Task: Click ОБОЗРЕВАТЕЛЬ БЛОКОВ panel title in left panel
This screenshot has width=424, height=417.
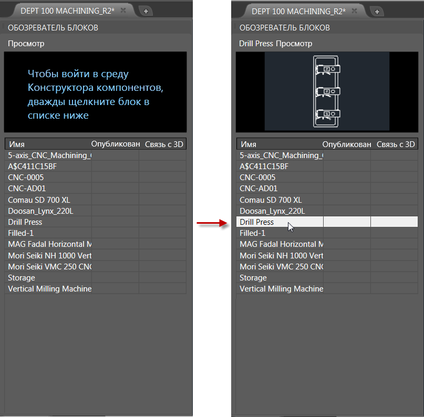Action: (x=53, y=28)
